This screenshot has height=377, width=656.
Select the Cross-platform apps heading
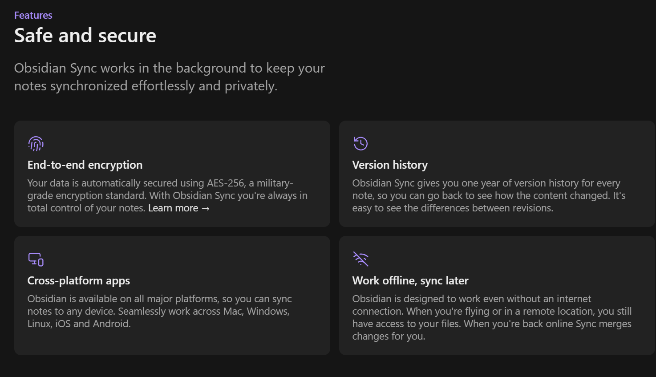click(x=78, y=280)
